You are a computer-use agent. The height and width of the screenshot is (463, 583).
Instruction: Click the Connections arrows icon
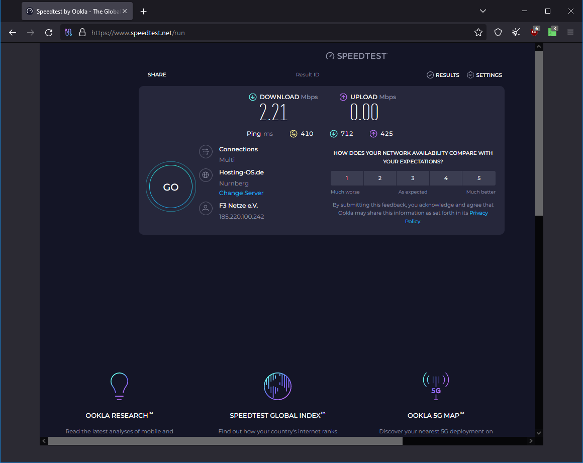click(206, 151)
